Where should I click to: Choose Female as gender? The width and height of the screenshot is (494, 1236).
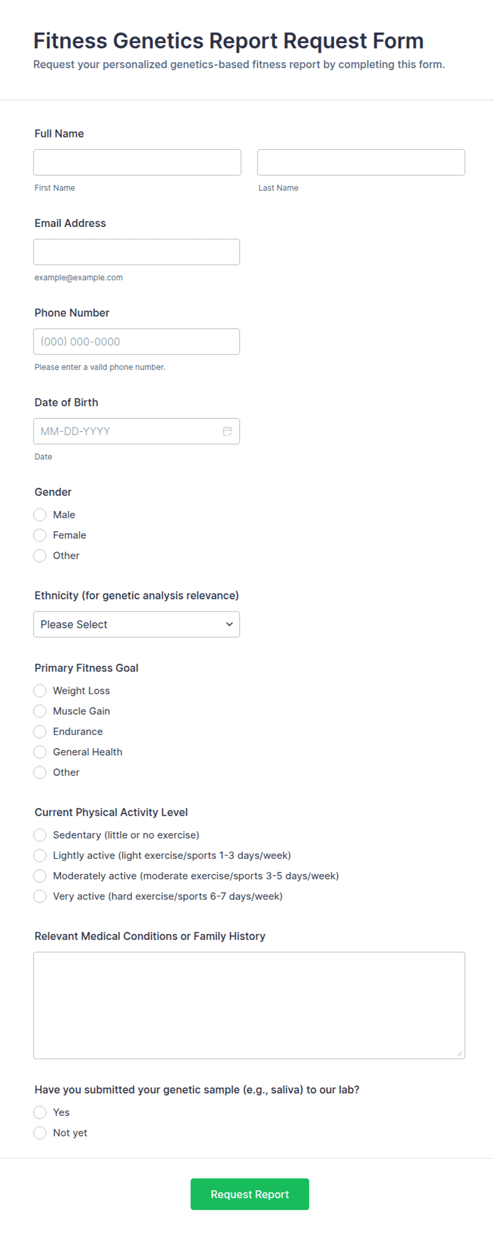pyautogui.click(x=40, y=535)
